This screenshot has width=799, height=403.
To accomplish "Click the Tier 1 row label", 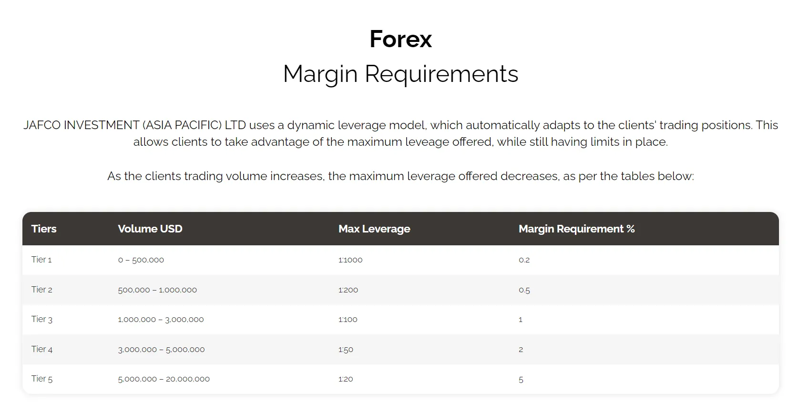I will click(x=41, y=260).
